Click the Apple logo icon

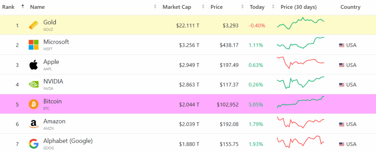point(33,65)
